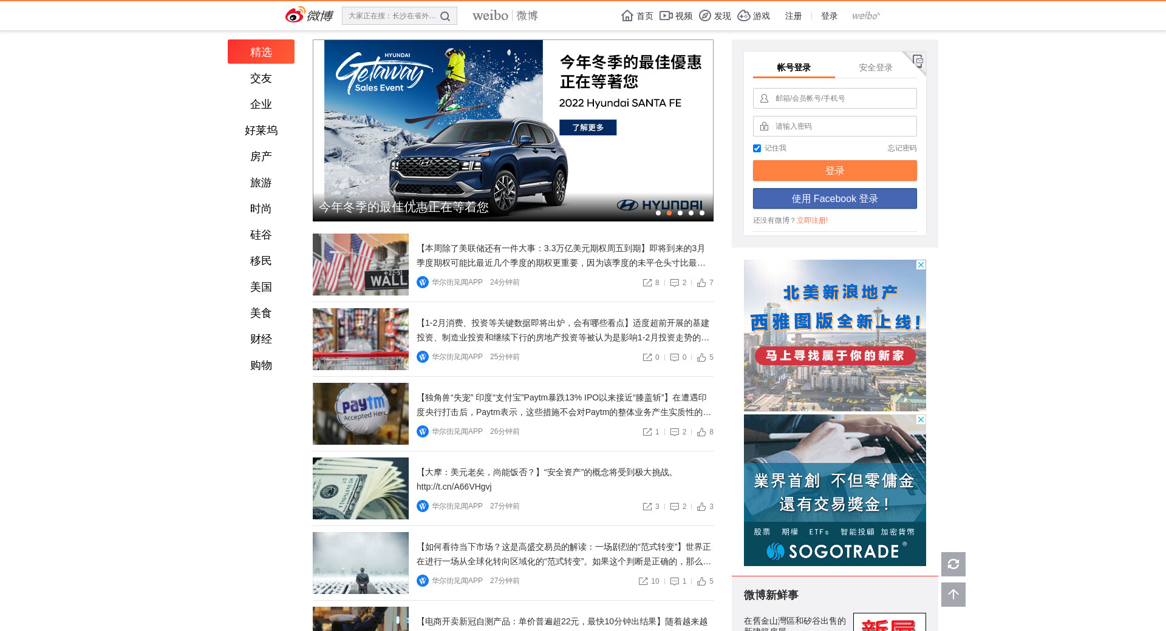Open comments on the Paytm post
1166x631 pixels.
point(675,432)
